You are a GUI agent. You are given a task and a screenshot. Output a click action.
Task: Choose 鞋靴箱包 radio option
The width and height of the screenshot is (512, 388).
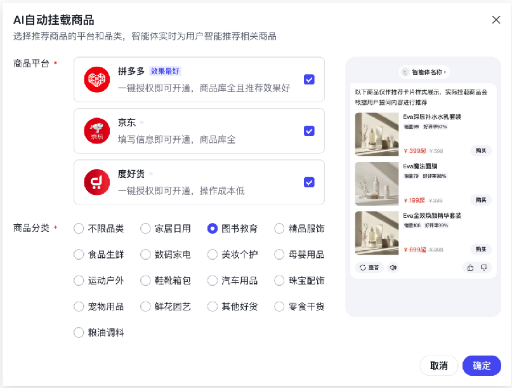click(145, 281)
